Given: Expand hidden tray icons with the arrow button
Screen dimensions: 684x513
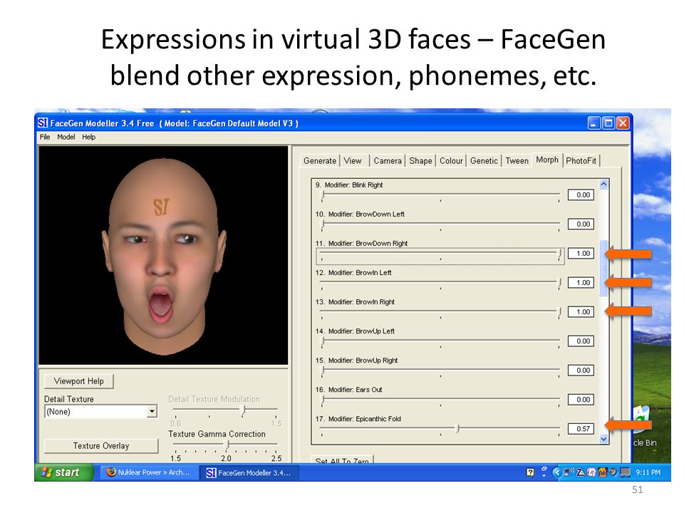Looking at the screenshot, I should point(556,472).
